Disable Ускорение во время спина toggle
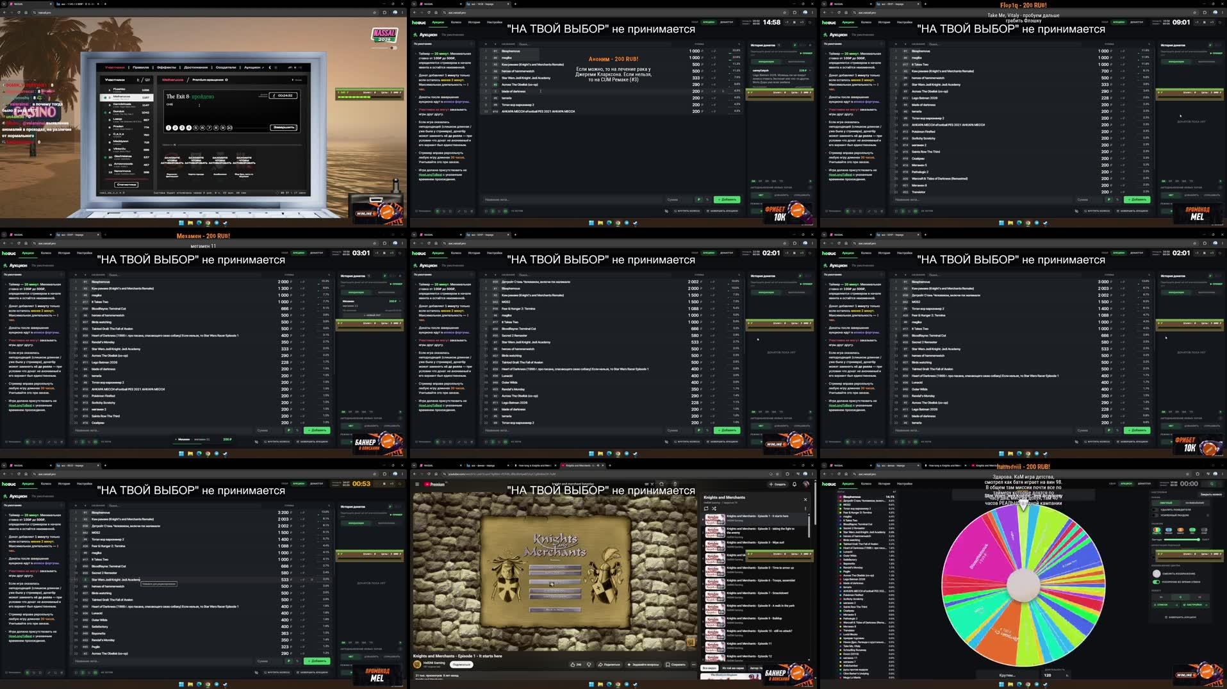This screenshot has height=689, width=1227. pos(1157,582)
